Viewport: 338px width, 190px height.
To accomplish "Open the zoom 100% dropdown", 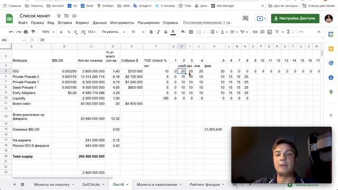I will tap(48, 32).
